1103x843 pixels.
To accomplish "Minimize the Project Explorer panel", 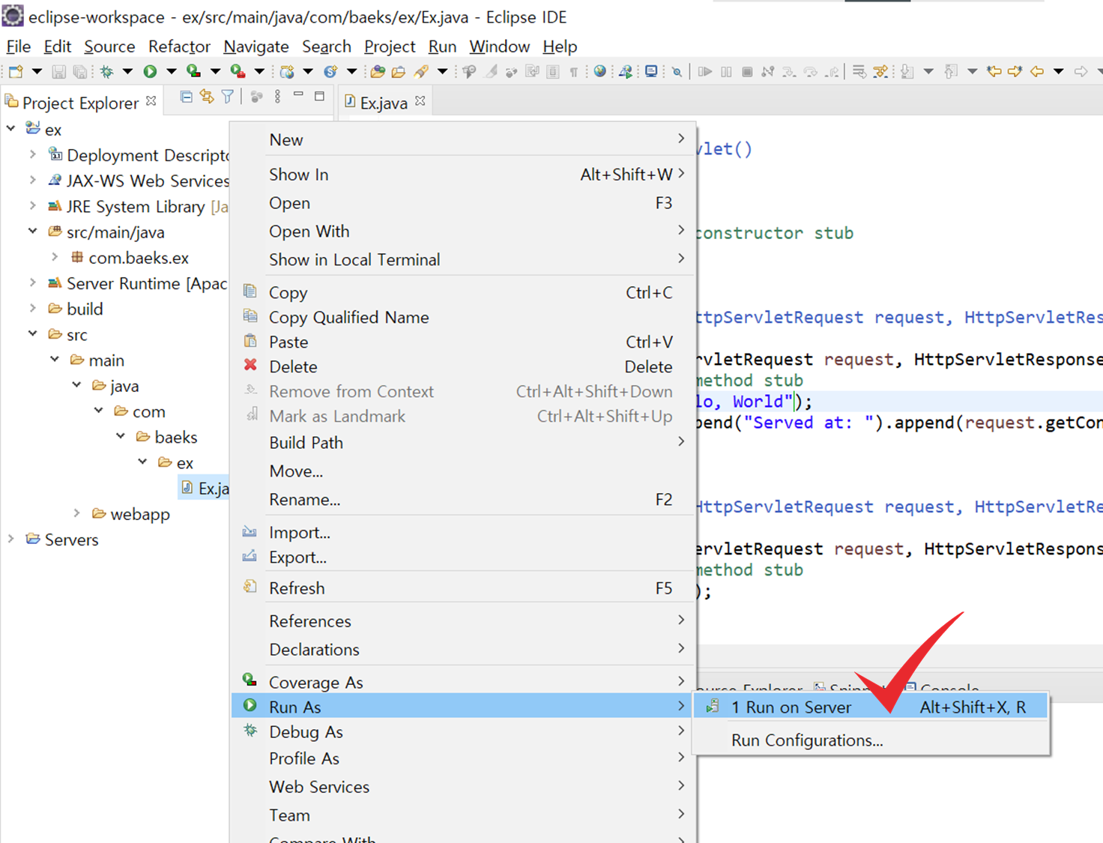I will coord(298,95).
